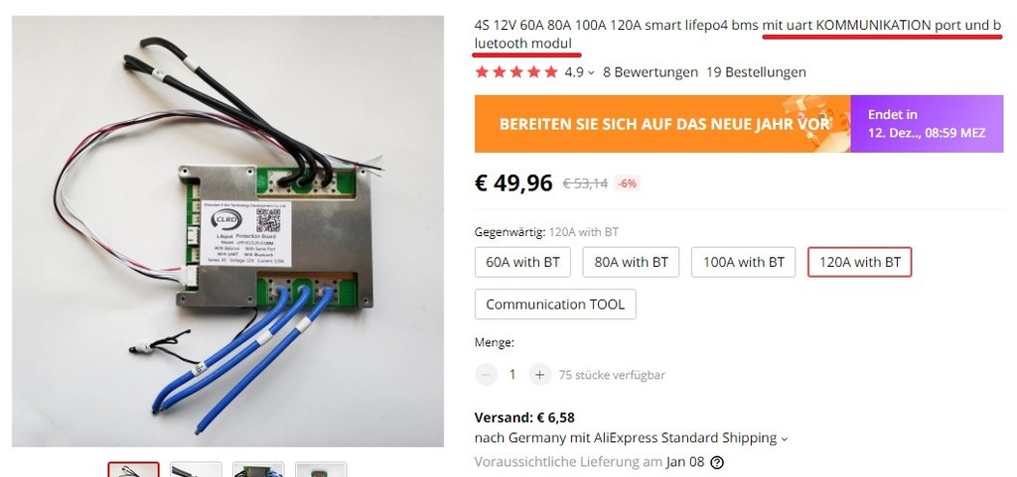
Task: Select the 120A with BT variant
Action: (859, 262)
